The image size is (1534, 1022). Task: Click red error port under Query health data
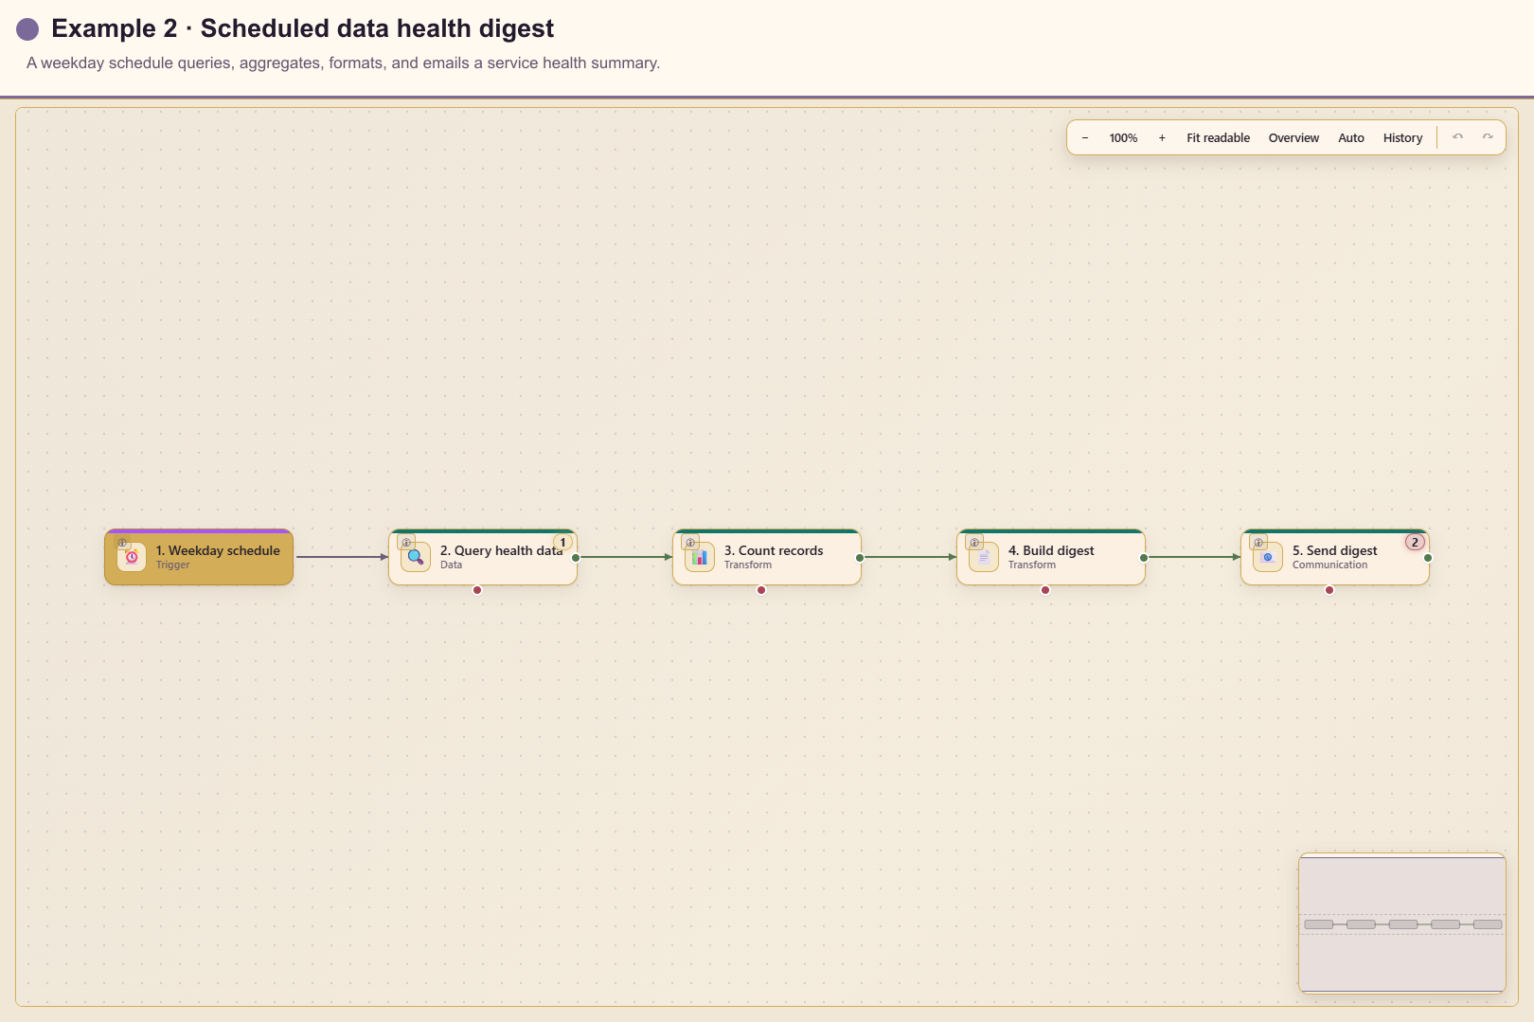coord(477,590)
